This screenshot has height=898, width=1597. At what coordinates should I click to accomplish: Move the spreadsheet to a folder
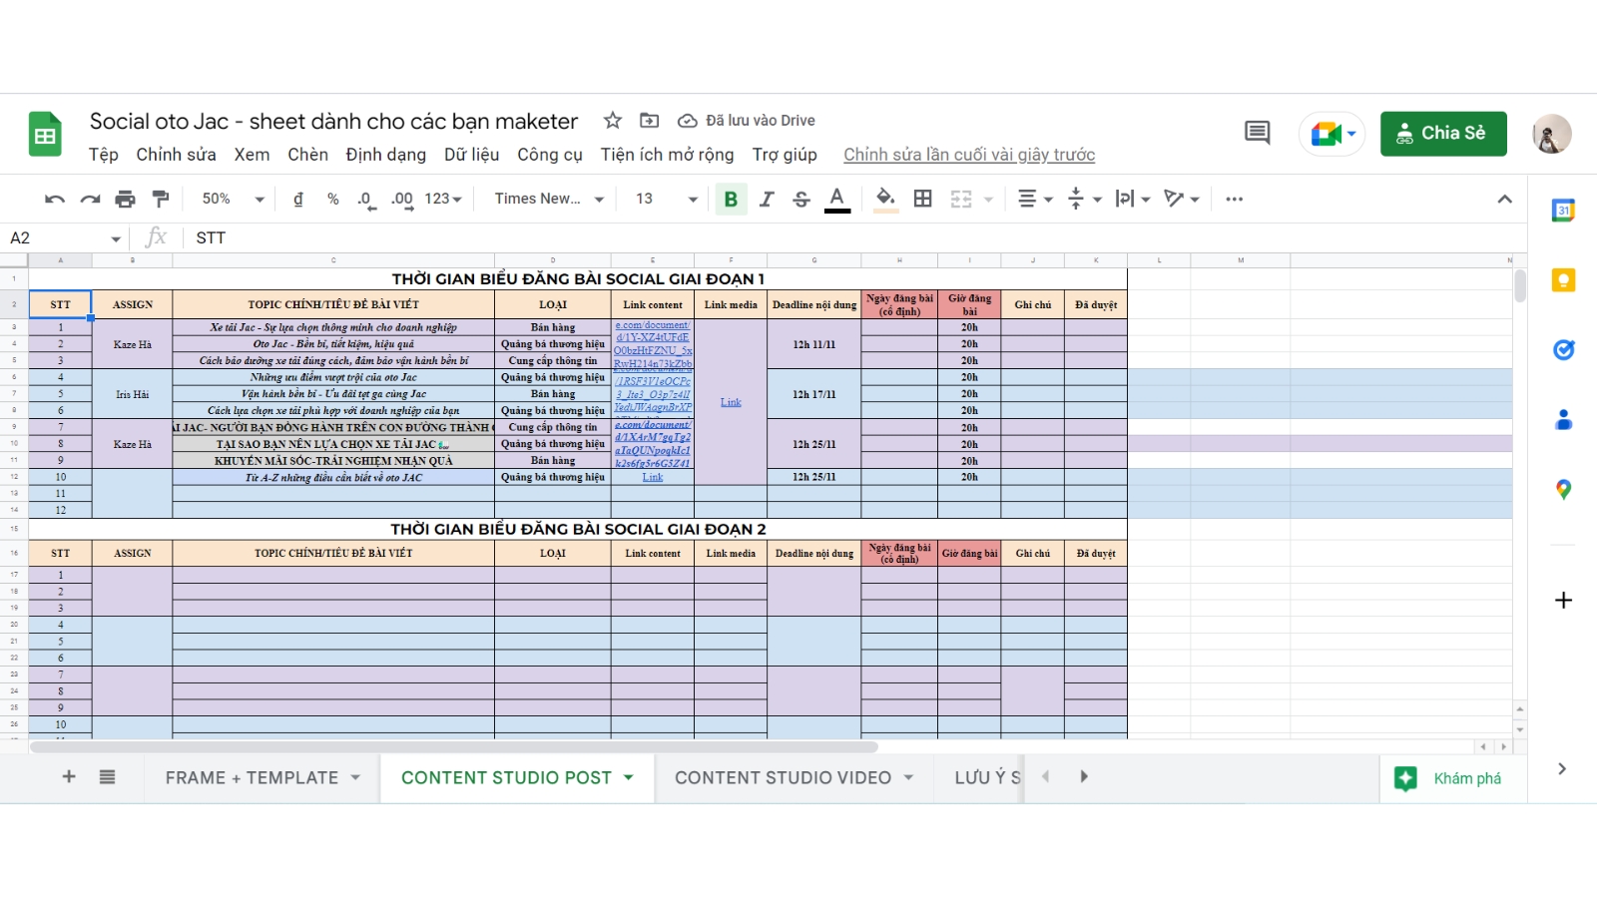(x=650, y=121)
